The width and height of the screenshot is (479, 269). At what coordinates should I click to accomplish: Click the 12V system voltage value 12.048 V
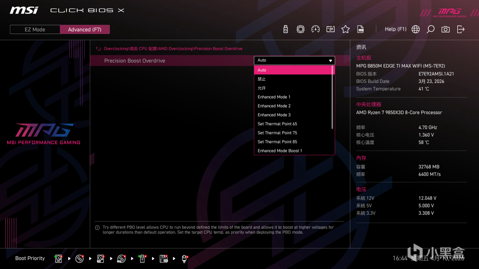pos(428,198)
